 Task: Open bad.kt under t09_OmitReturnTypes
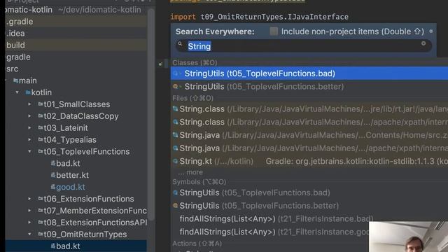[68, 246]
